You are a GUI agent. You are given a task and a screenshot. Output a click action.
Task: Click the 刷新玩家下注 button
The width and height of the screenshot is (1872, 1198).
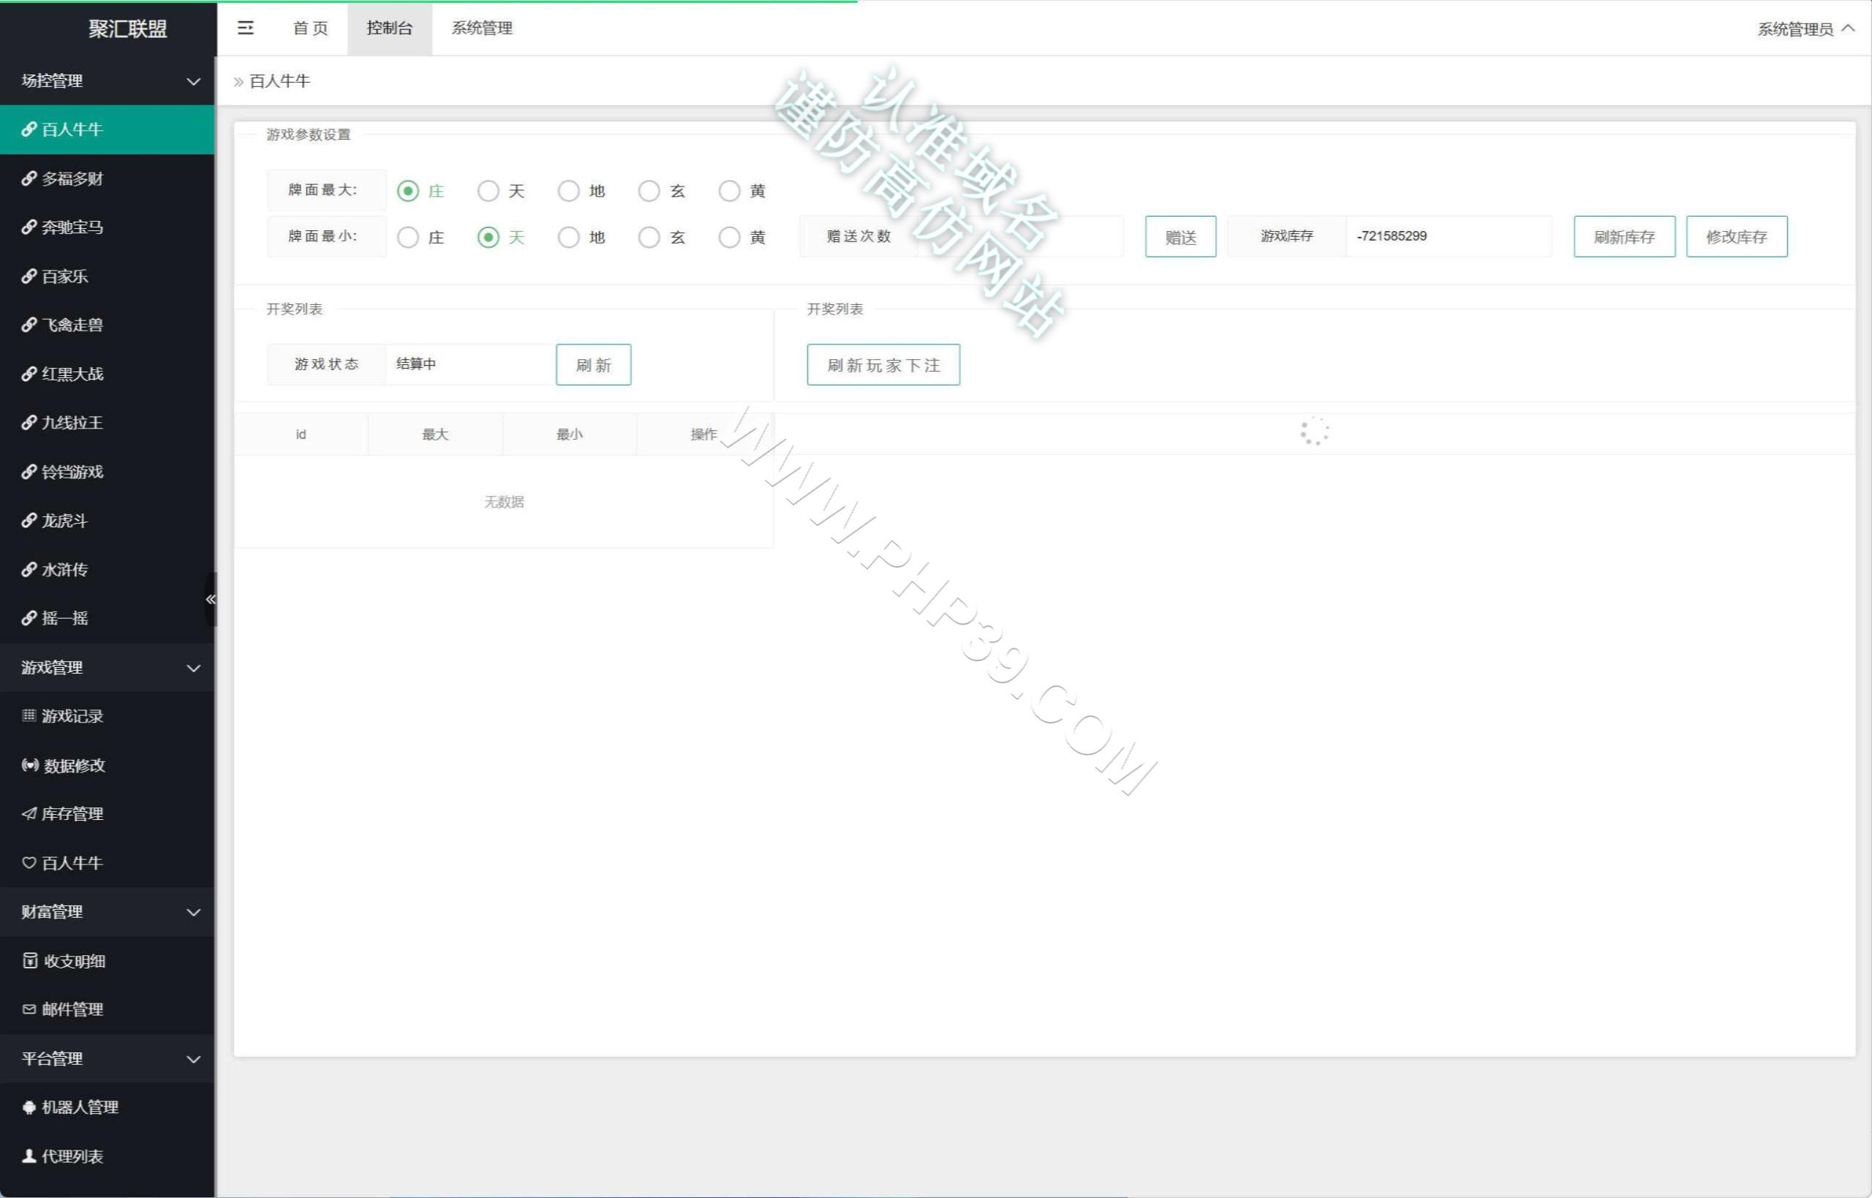(883, 365)
